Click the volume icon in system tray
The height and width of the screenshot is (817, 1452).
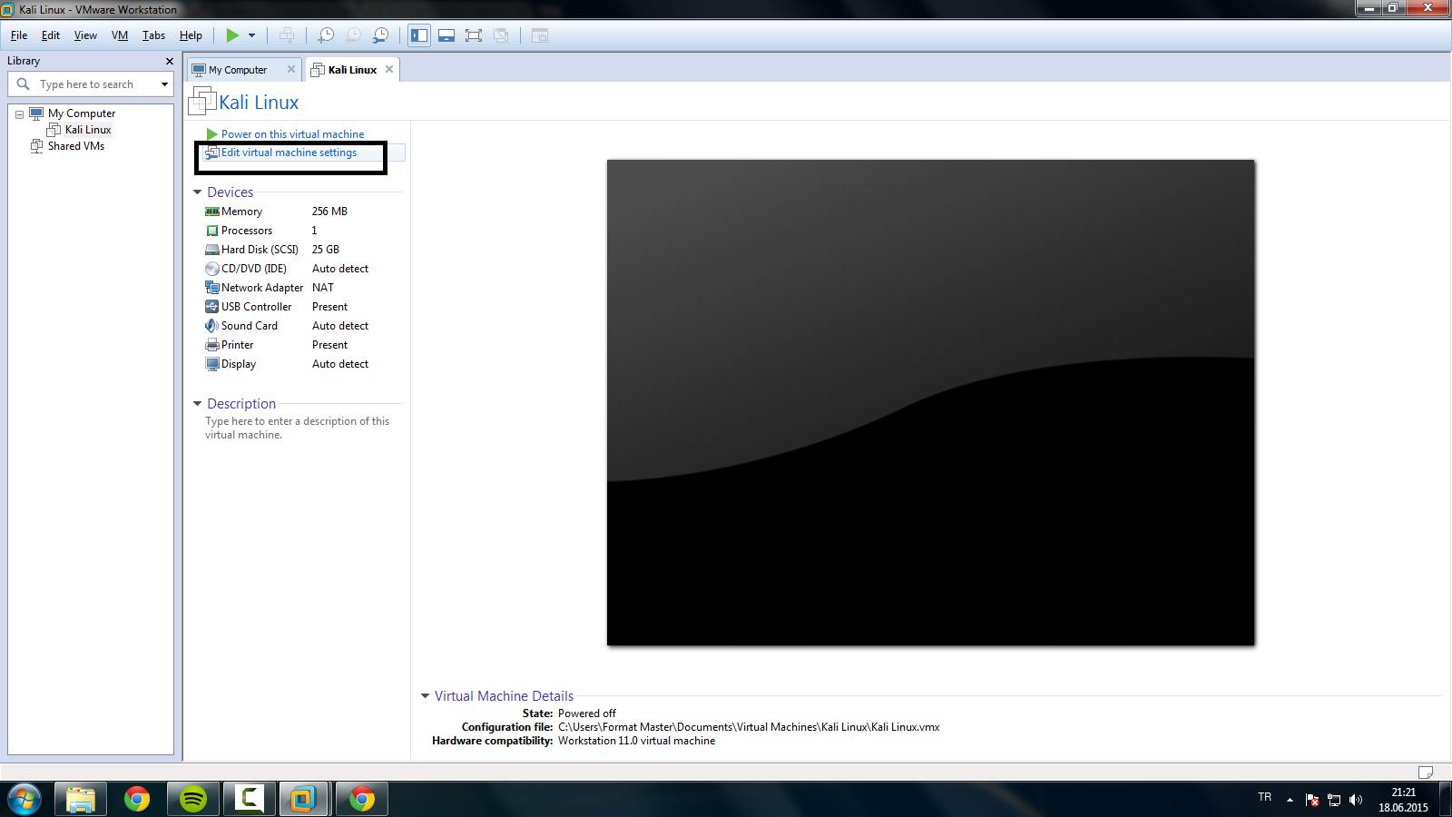pyautogui.click(x=1356, y=800)
